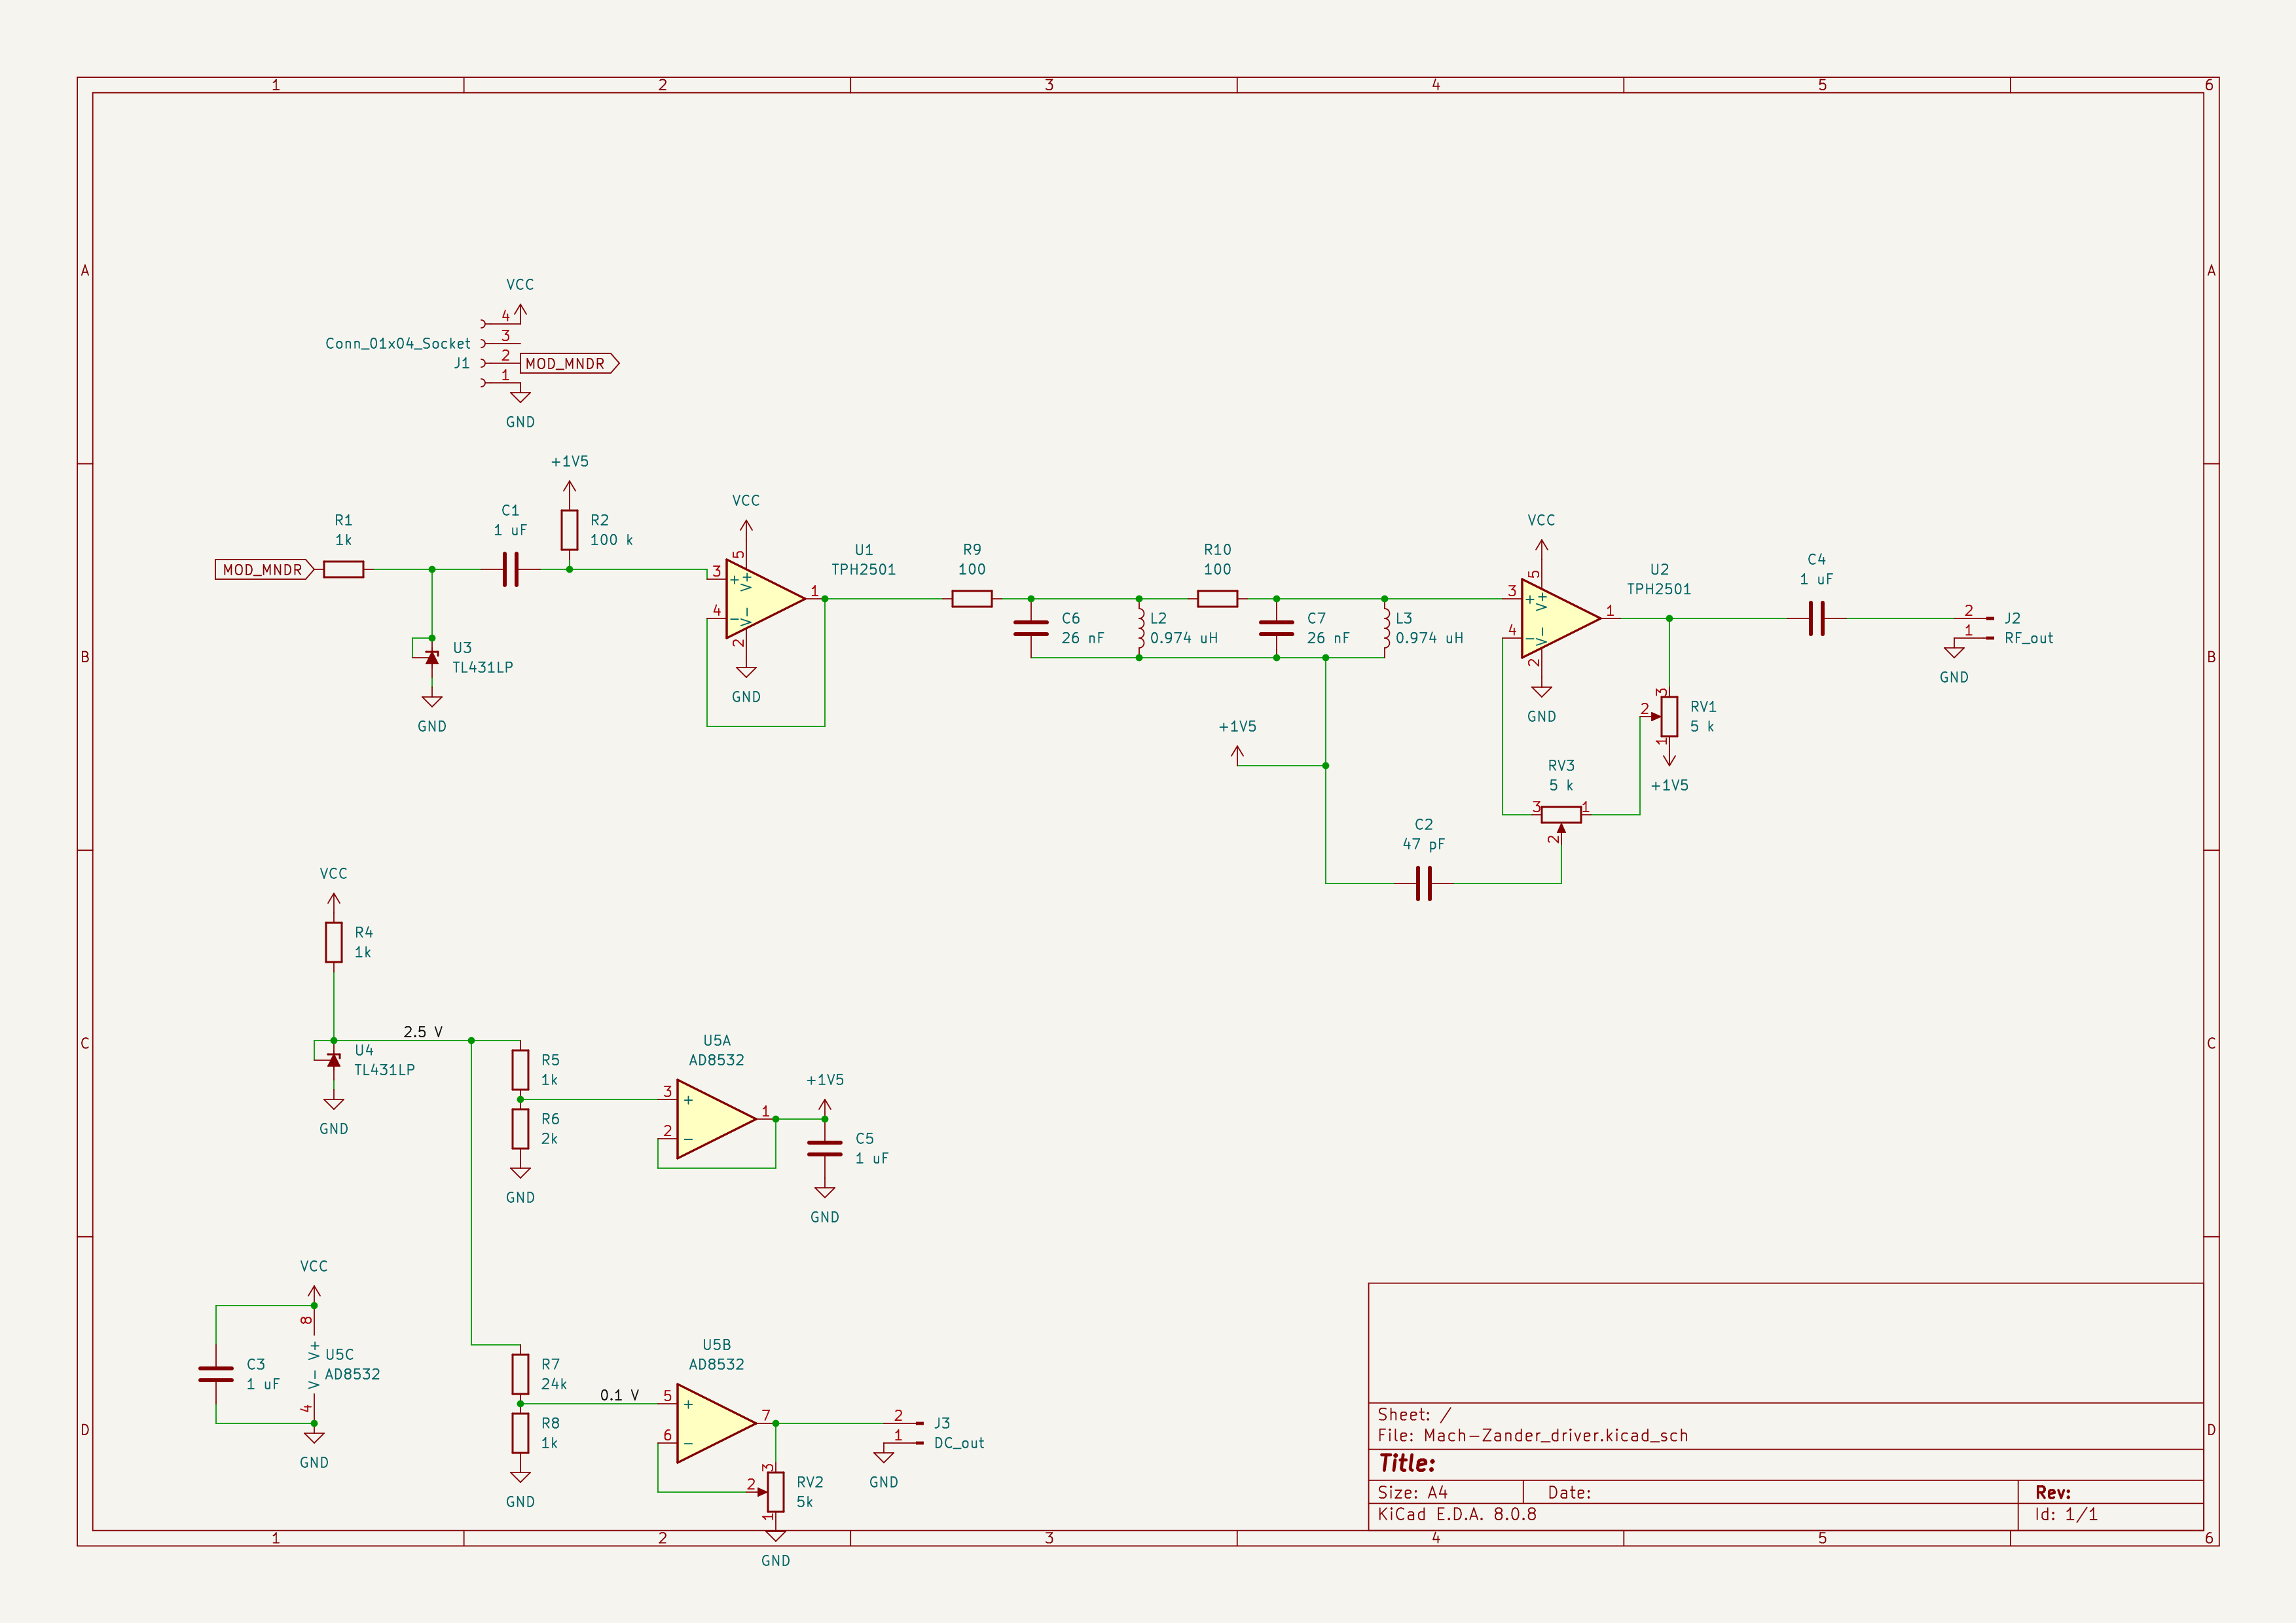
Task: Select the RV1 5 k potentiometer
Action: point(1669,715)
